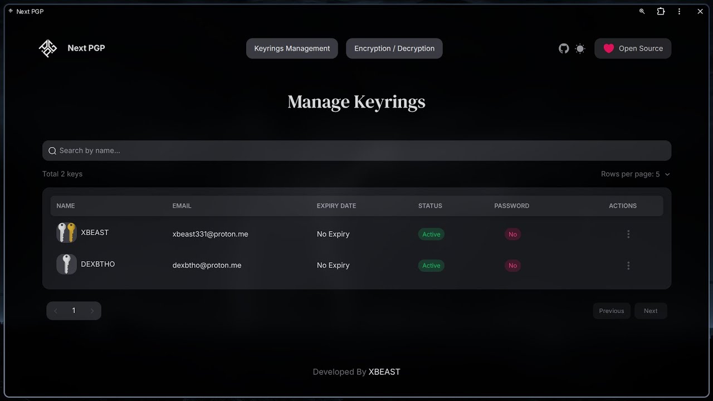Click the DEXBTHO single-key avatar icon
Image resolution: width=713 pixels, height=401 pixels.
click(x=66, y=264)
